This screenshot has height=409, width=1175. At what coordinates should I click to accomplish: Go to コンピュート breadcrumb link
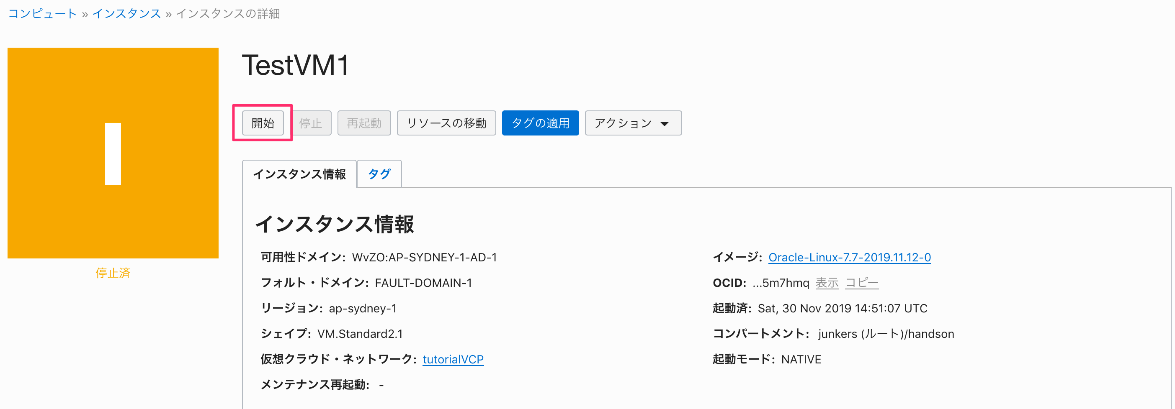pyautogui.click(x=42, y=14)
